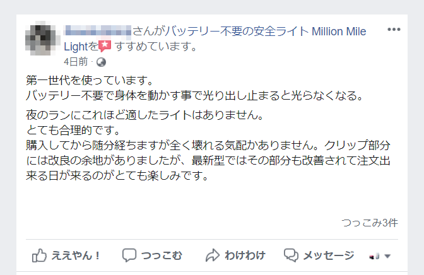
Task: Open the 4日前 timestamp link
Action: tap(76, 62)
